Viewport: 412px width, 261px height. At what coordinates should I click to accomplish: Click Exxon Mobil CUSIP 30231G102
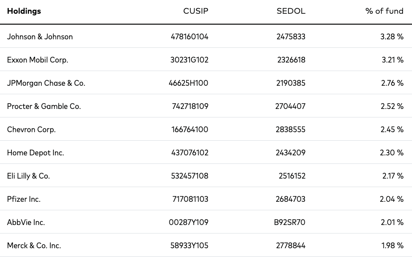pos(189,60)
